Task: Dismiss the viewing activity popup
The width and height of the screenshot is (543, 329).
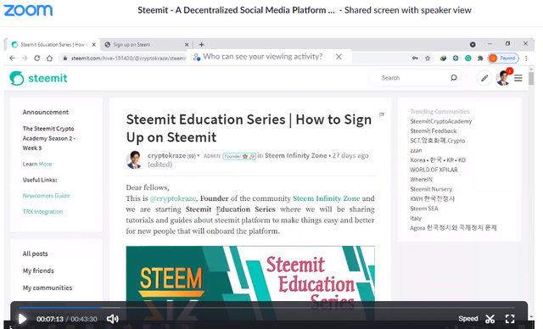Action: click(x=339, y=57)
